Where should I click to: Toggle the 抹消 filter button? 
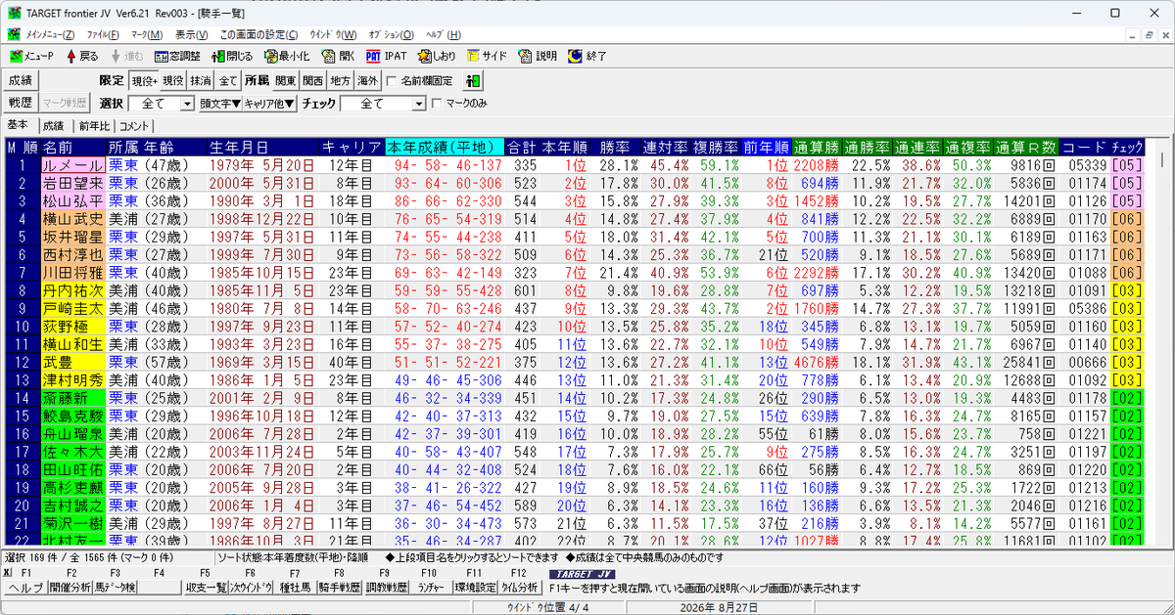point(201,80)
